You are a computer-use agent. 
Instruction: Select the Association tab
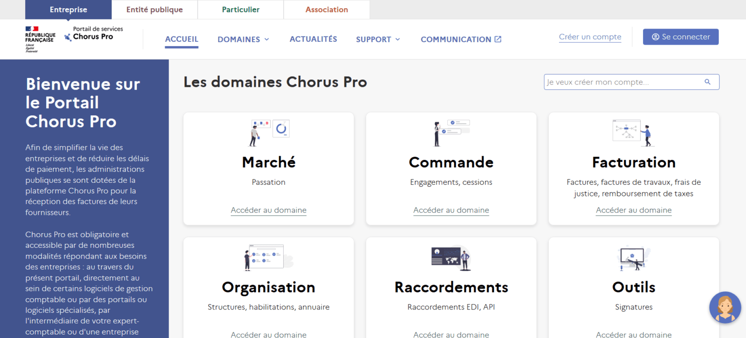click(x=326, y=10)
